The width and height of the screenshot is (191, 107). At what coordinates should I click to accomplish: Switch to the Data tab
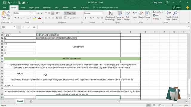coord(56,7)
